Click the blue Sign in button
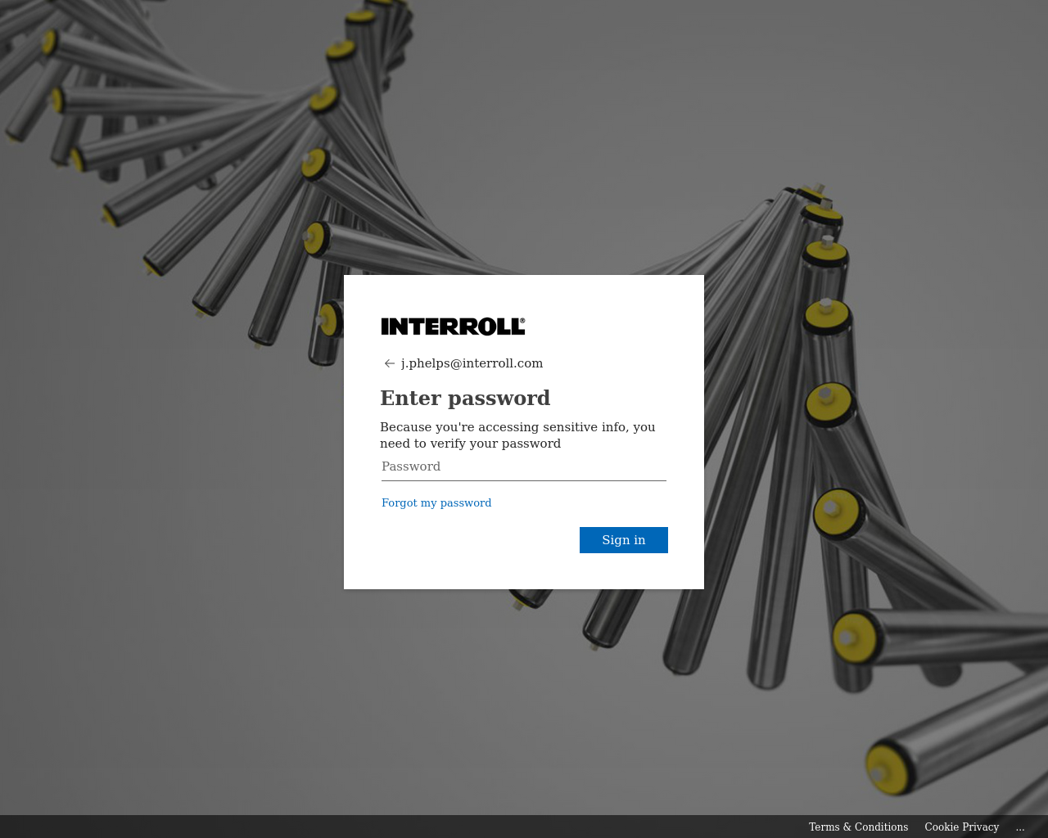Screen dimensions: 1048x838 click(624, 540)
